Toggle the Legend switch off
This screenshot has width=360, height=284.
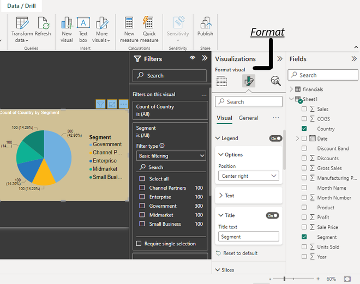click(x=275, y=138)
